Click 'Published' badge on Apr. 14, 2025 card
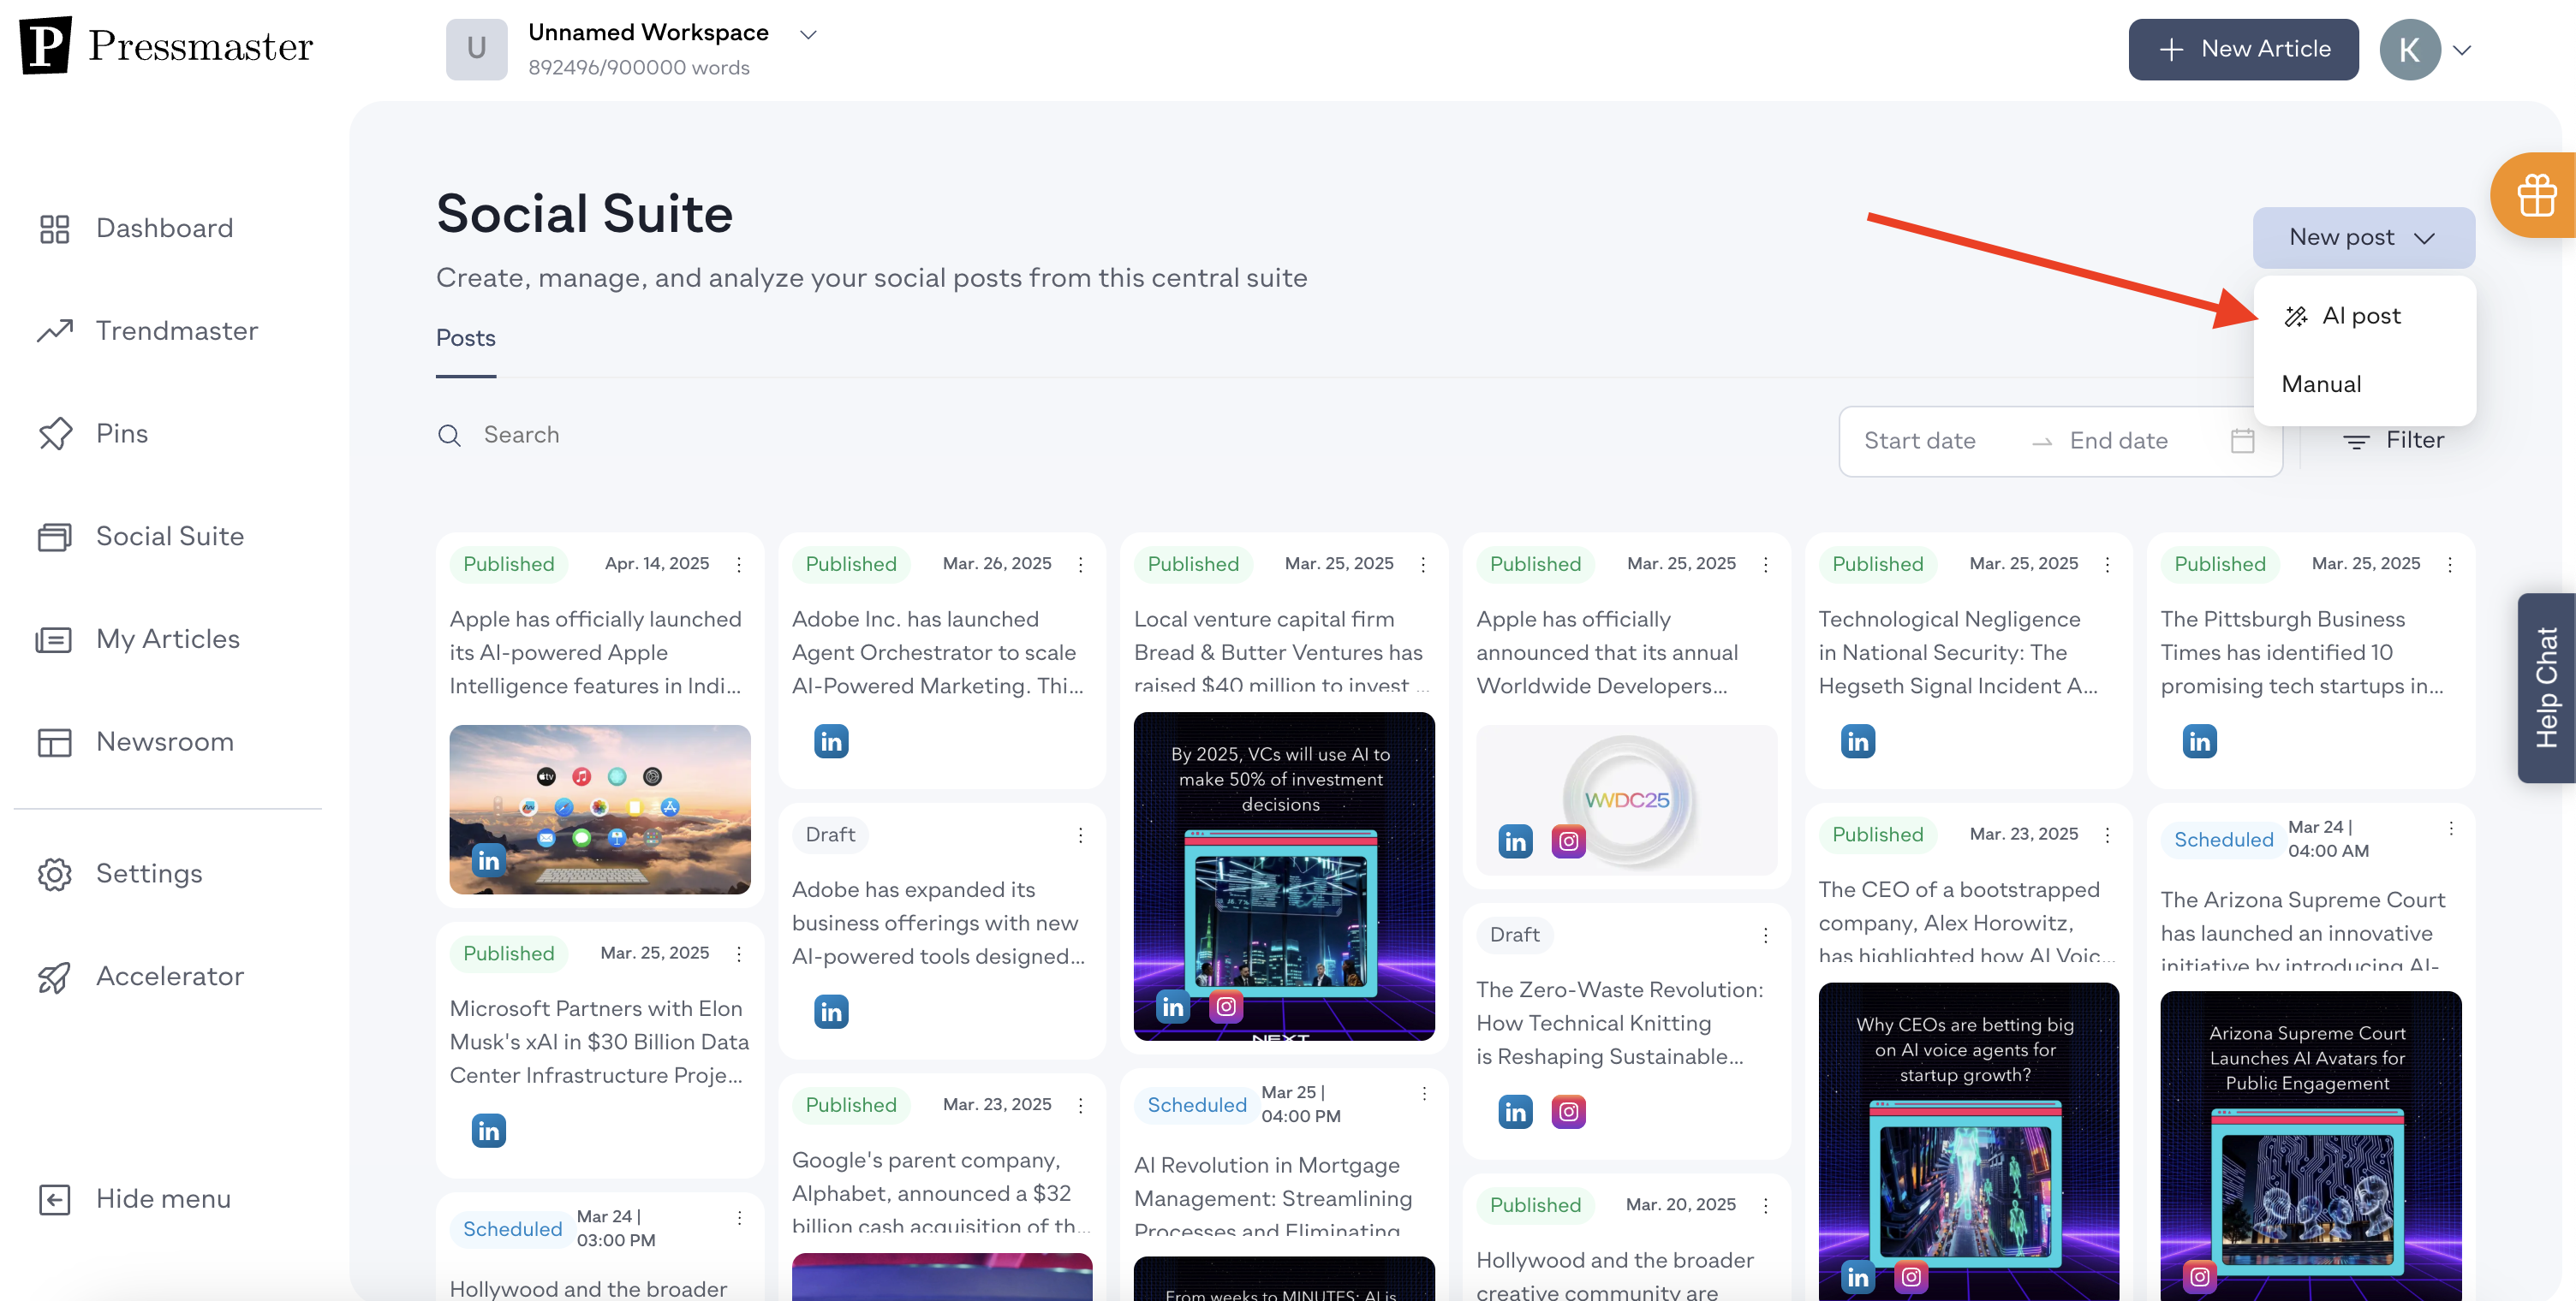The image size is (2576, 1301). pyautogui.click(x=508, y=565)
